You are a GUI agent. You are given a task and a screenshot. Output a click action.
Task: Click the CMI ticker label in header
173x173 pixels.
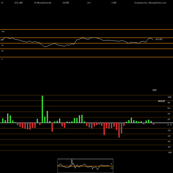[114, 3]
